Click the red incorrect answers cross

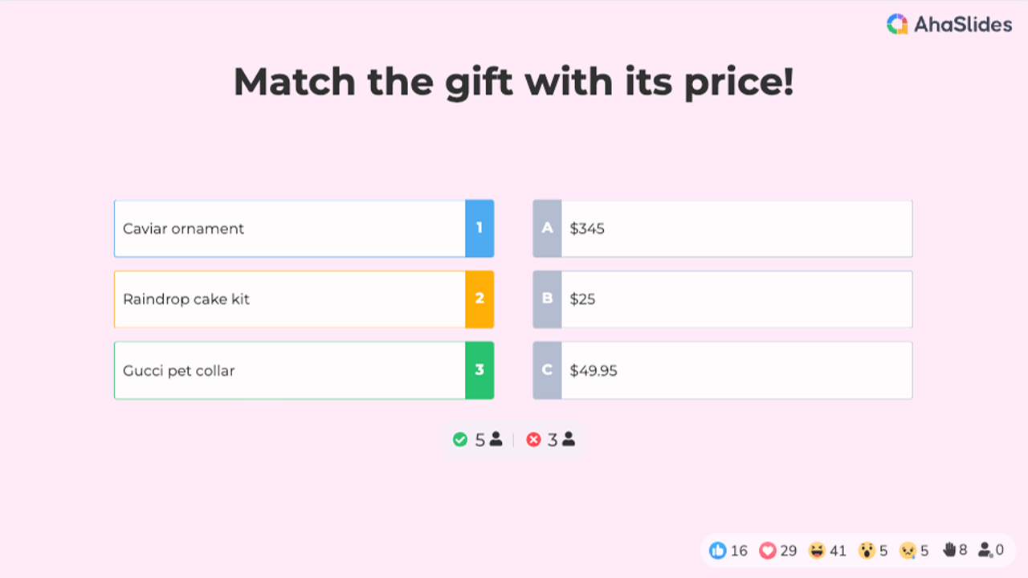coord(533,440)
